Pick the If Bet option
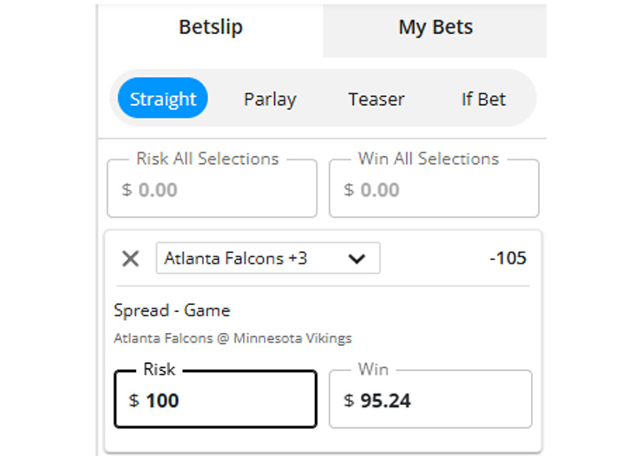The height and width of the screenshot is (456, 642). coord(483,99)
